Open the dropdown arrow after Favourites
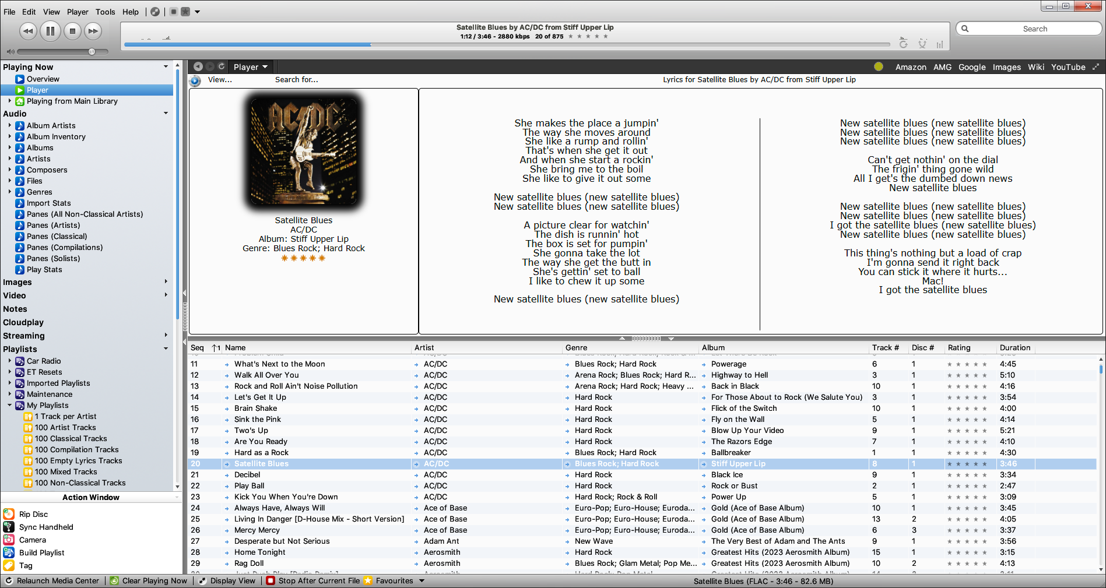Viewport: 1106px width, 588px height. pos(422,581)
